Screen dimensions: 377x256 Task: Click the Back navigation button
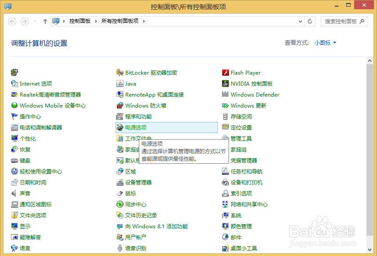(12, 22)
